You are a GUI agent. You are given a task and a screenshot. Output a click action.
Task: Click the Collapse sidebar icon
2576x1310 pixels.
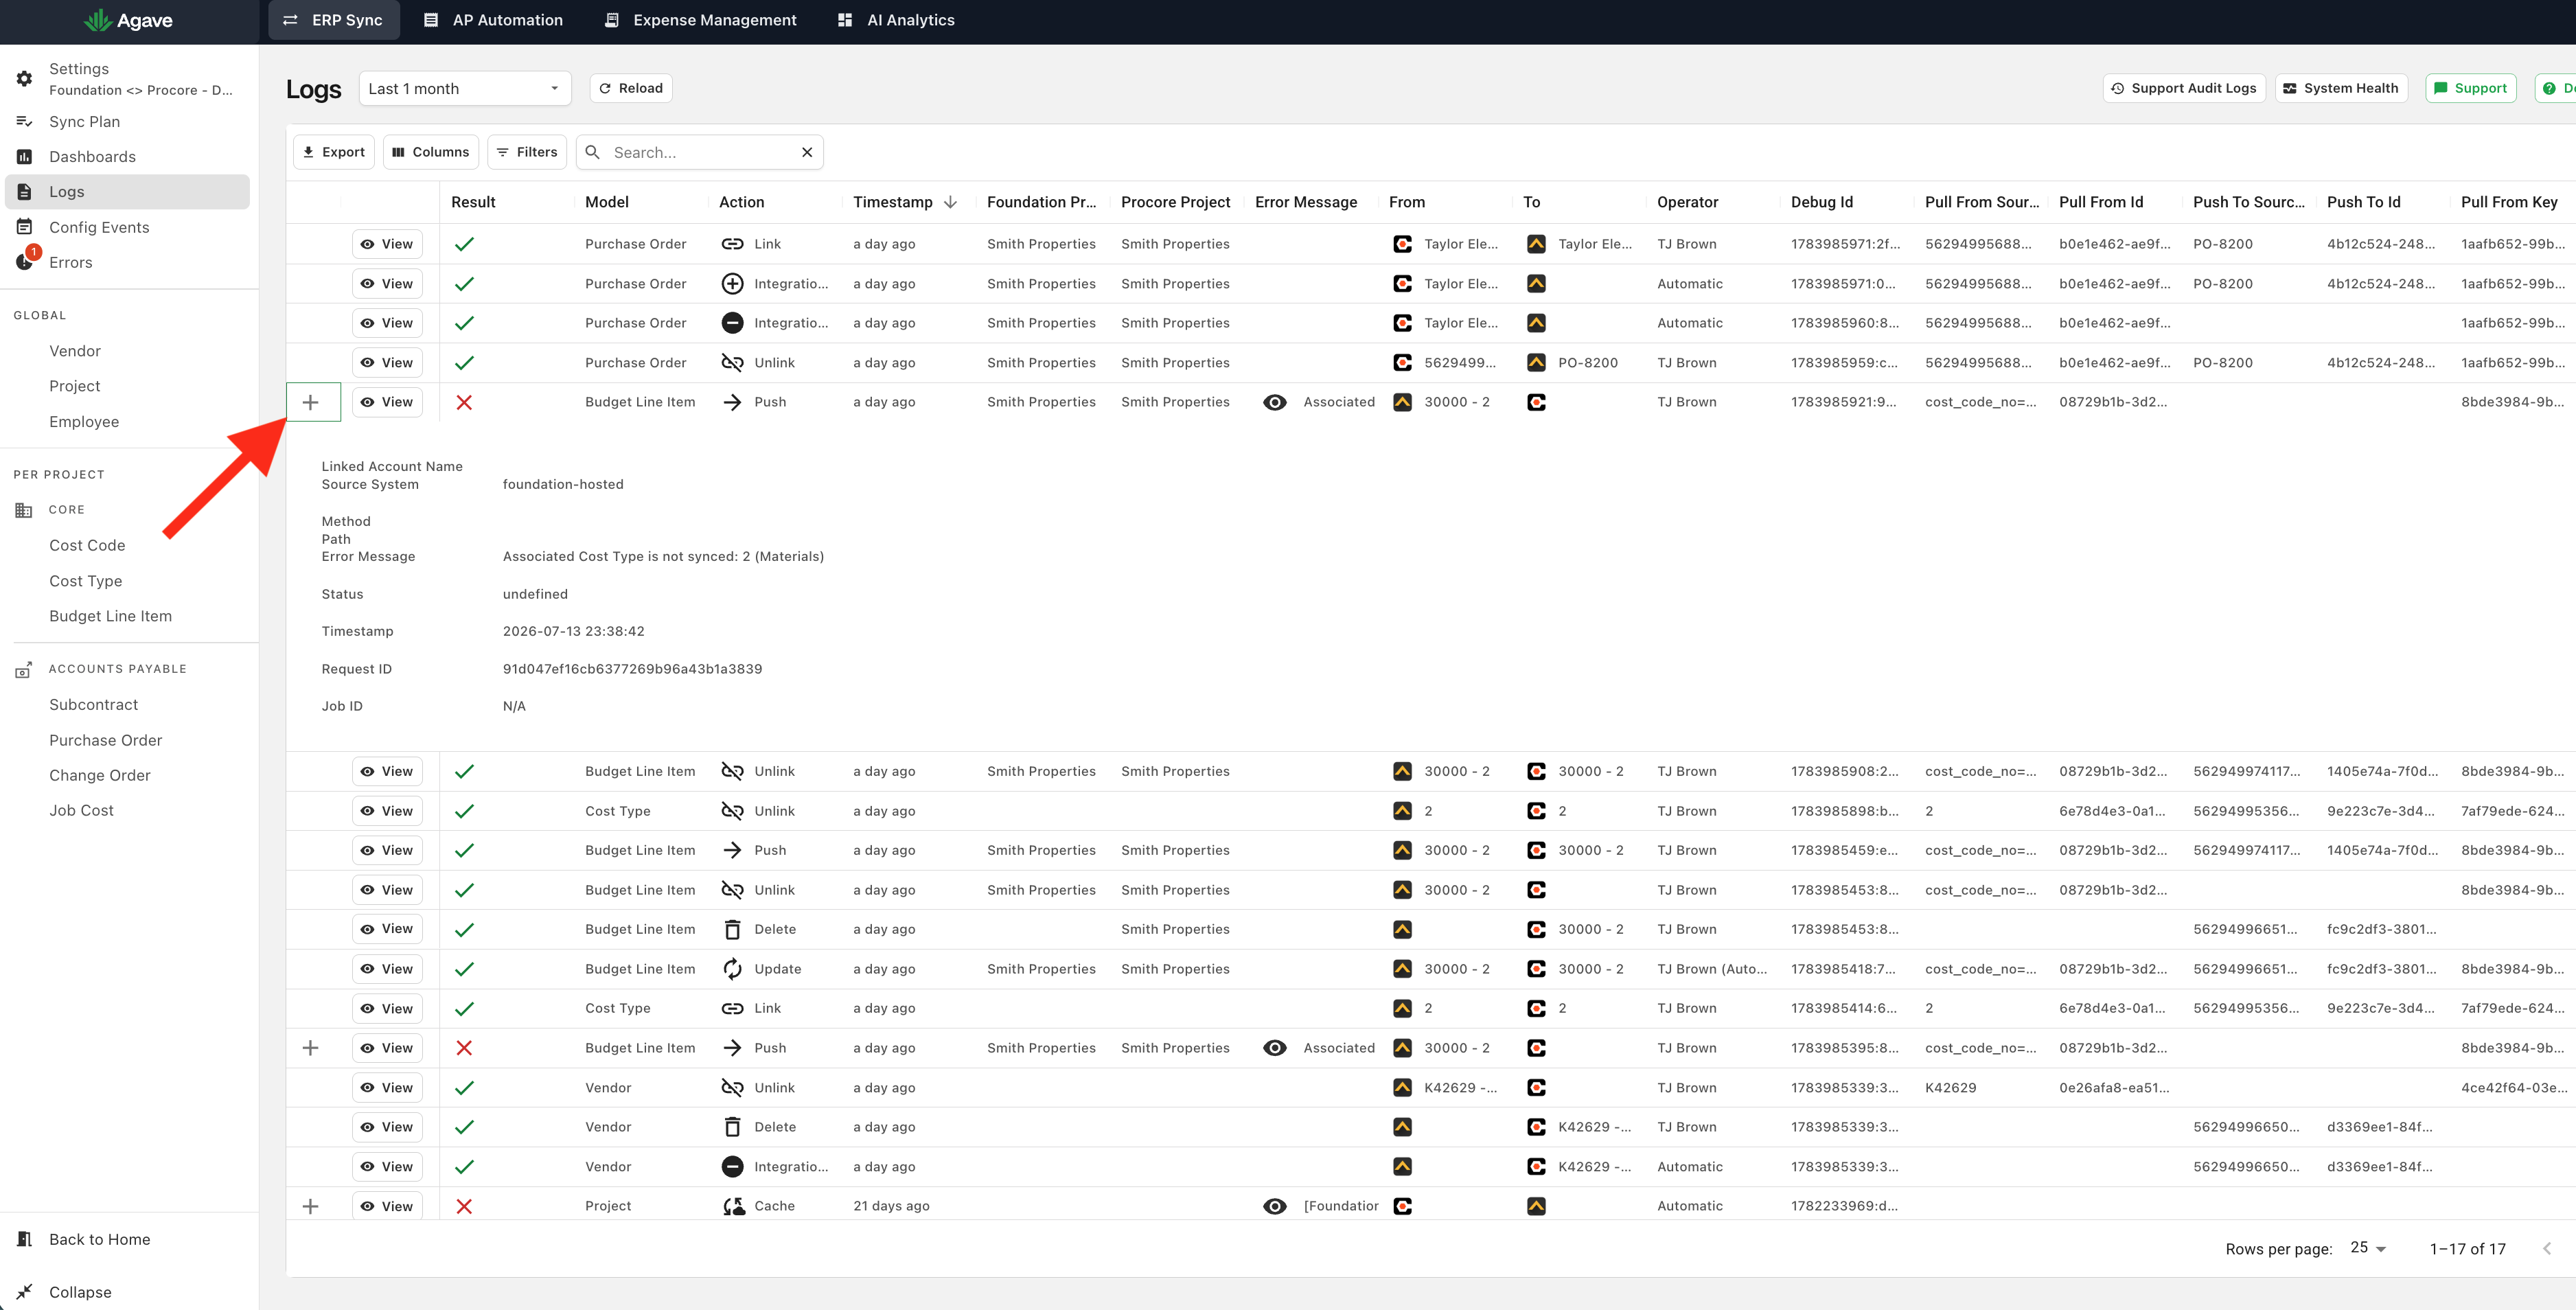pos(24,1291)
